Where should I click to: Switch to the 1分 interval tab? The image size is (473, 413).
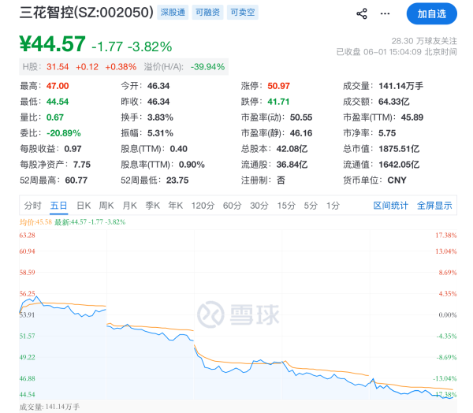tap(333, 206)
